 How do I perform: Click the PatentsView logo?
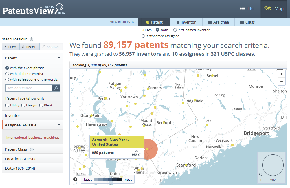pos(34,9)
